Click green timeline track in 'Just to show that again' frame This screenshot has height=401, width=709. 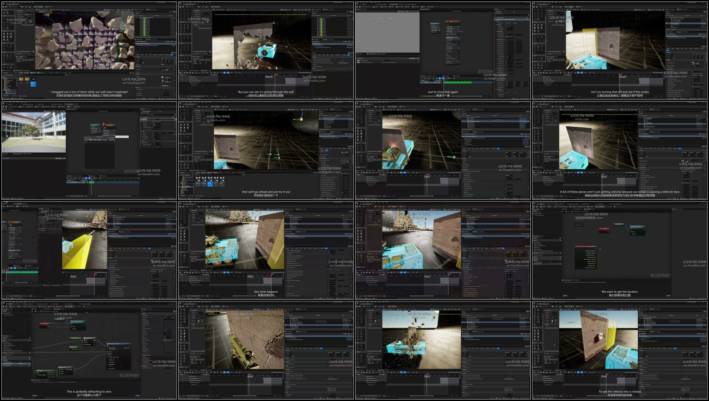pyautogui.click(x=458, y=83)
